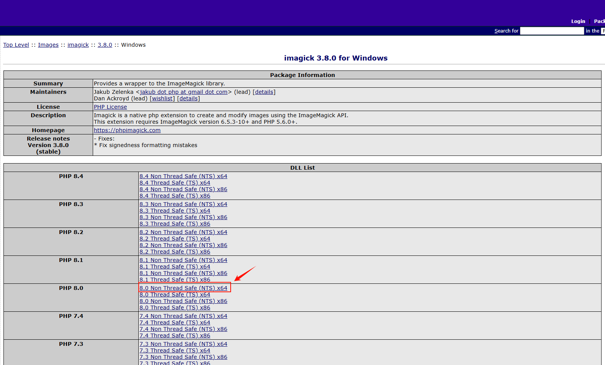Download 8.1 Non Thread Safe (NTS) x86
The width and height of the screenshot is (605, 365).
click(x=183, y=273)
